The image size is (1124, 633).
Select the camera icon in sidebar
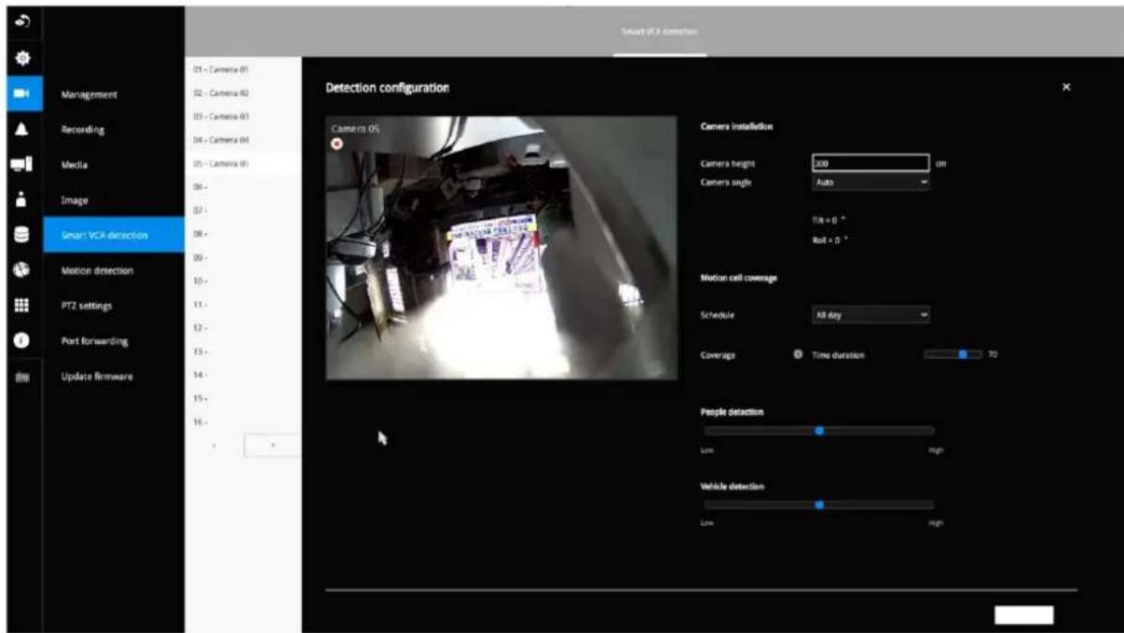click(x=21, y=94)
